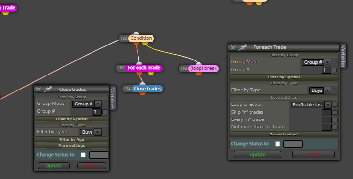Close the For each Trade panel with X
353x179 pixels.
point(233,47)
